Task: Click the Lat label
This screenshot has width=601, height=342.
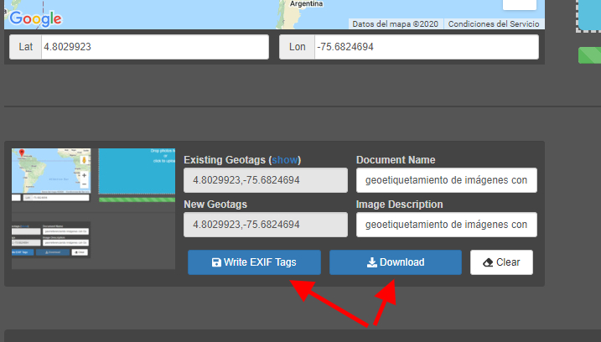Action: [x=26, y=47]
